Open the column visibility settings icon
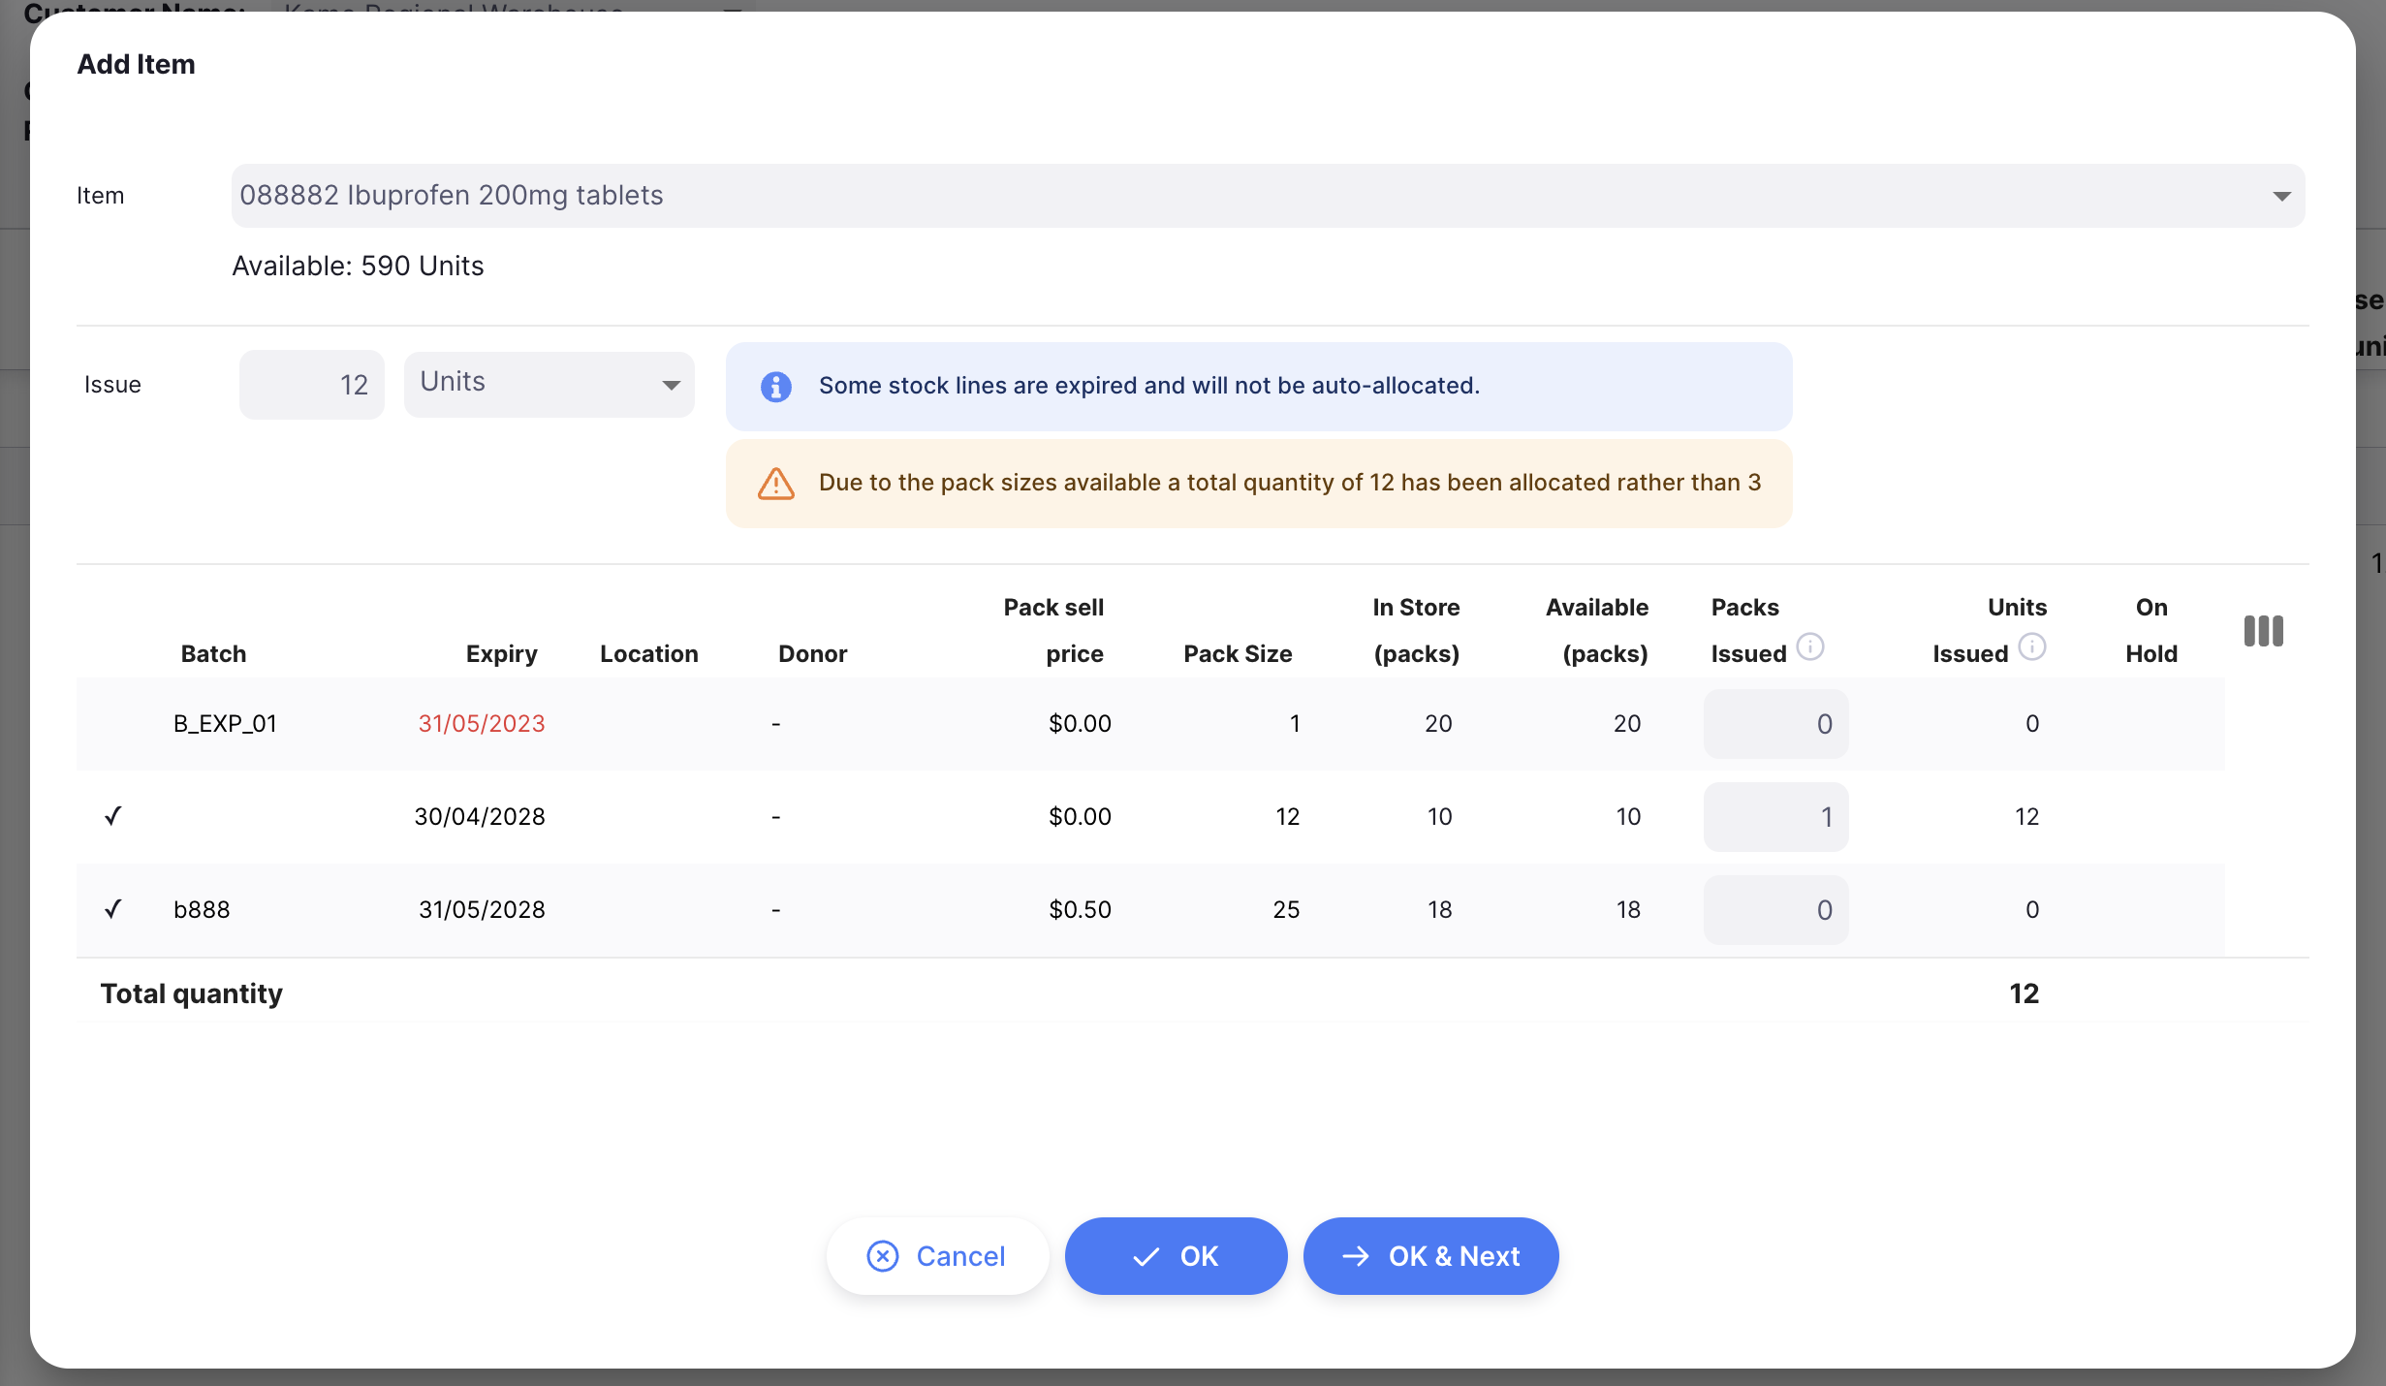This screenshot has height=1386, width=2386. (2263, 631)
